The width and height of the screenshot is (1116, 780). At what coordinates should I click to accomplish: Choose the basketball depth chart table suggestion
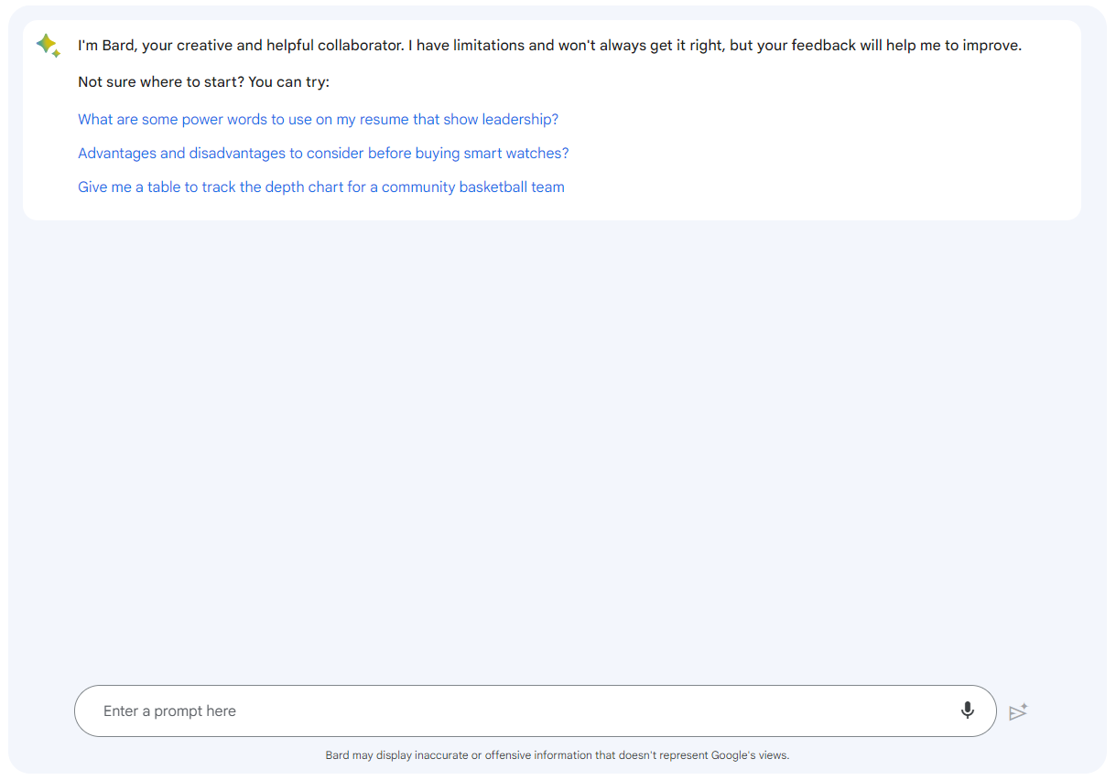click(320, 187)
